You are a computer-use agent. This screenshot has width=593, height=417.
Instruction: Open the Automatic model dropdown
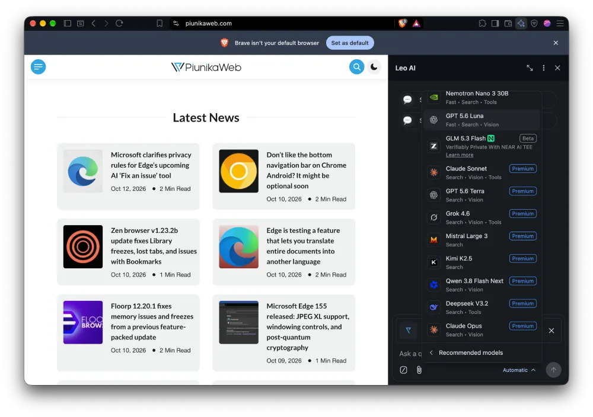(x=519, y=370)
